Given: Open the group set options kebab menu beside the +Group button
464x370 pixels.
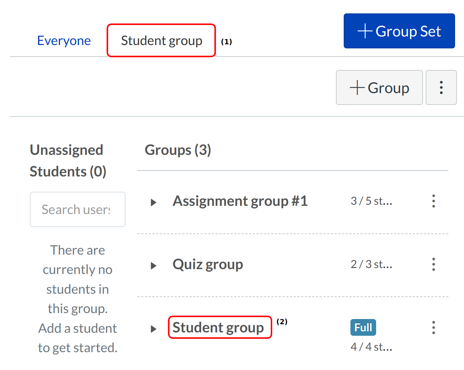Looking at the screenshot, I should click(441, 87).
